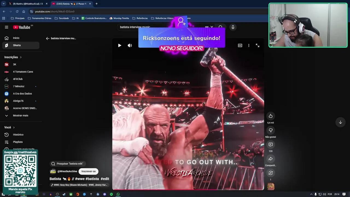The image size is (350, 197).
Task: Open the WWE: Sexy Boy sound link
Action: click(79, 185)
